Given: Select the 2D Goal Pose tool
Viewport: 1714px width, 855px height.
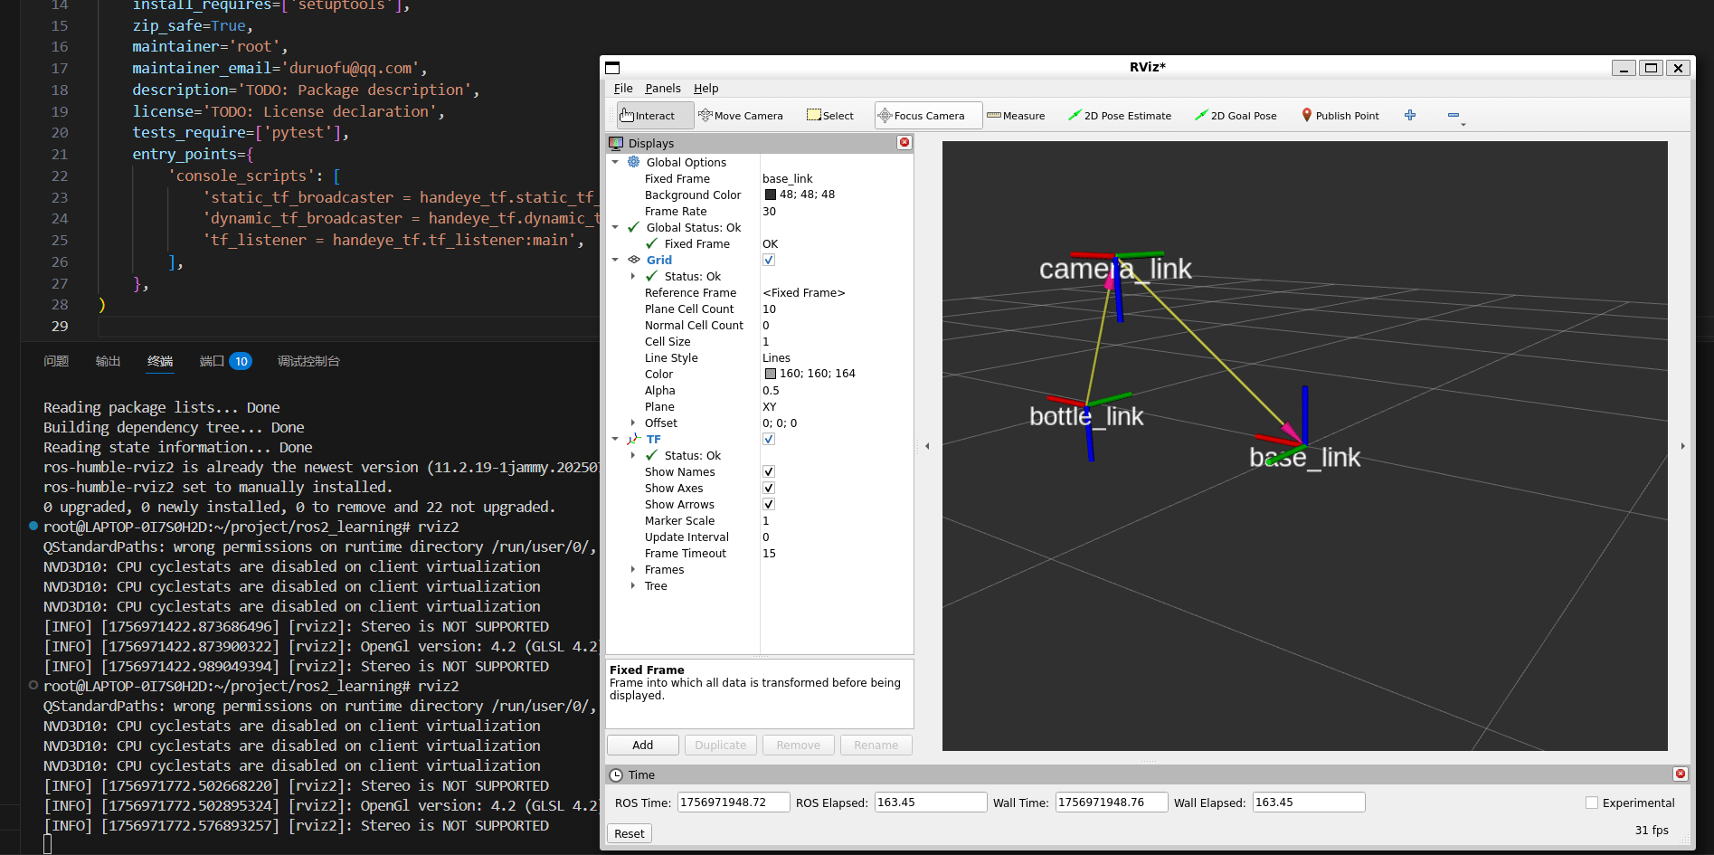Looking at the screenshot, I should click(x=1236, y=116).
